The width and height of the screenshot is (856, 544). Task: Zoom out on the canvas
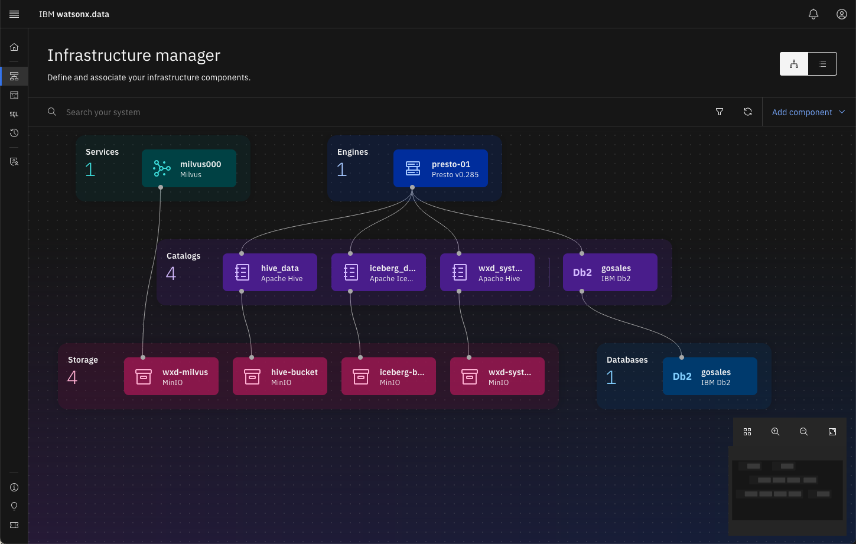click(x=804, y=432)
